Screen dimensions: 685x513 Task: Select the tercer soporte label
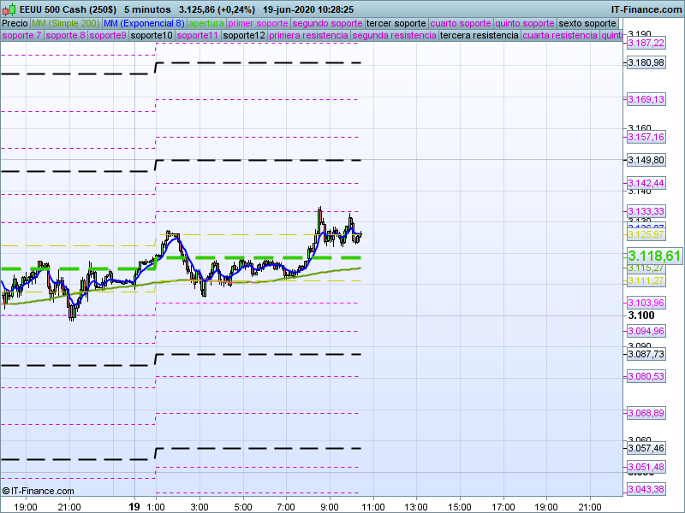coord(396,23)
